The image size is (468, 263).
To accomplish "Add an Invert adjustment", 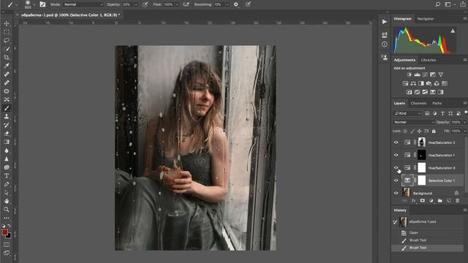I will click(409, 92).
